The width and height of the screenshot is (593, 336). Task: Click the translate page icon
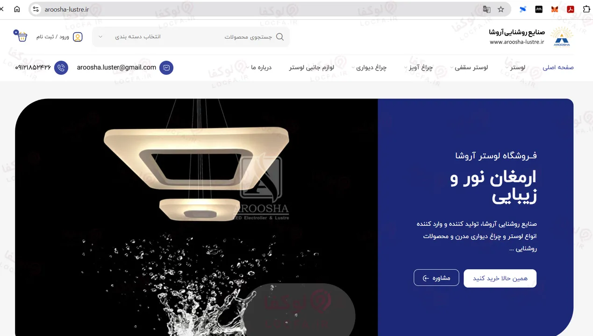point(487,9)
